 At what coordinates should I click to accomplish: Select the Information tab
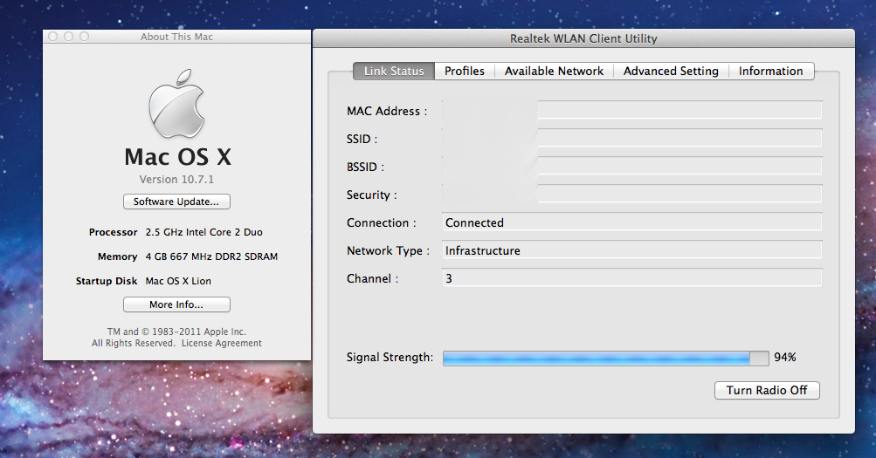770,72
